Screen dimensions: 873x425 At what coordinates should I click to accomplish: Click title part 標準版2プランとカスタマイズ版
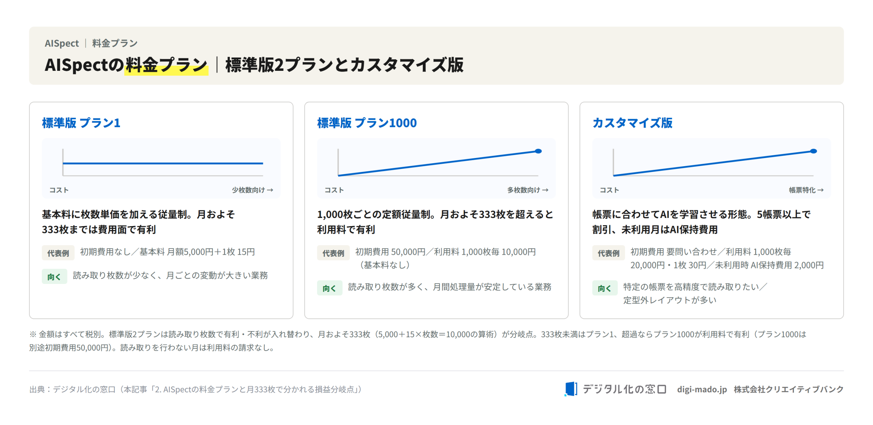coord(344,65)
